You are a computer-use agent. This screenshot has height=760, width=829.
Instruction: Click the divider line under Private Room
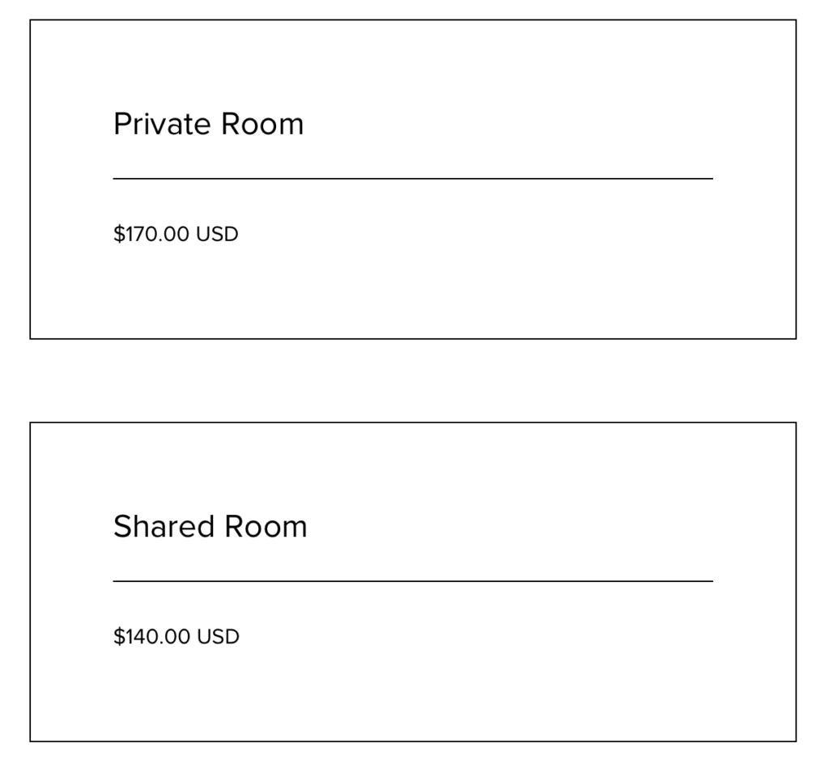tap(413, 179)
